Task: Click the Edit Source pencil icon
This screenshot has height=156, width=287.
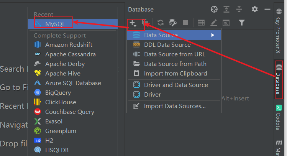Action: (213, 23)
